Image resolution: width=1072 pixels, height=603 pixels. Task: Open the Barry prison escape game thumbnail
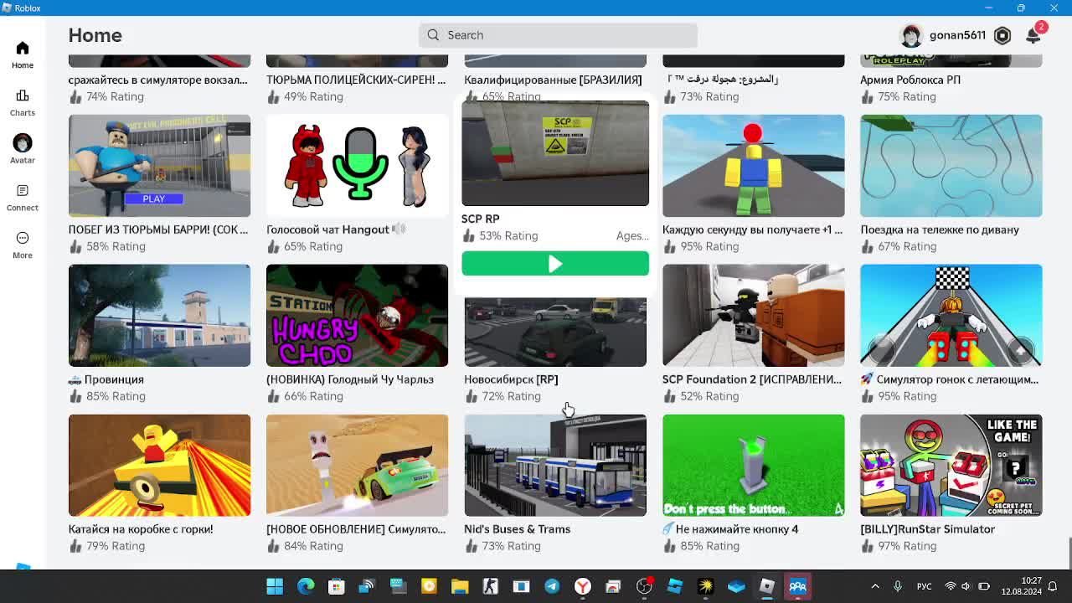click(x=159, y=166)
